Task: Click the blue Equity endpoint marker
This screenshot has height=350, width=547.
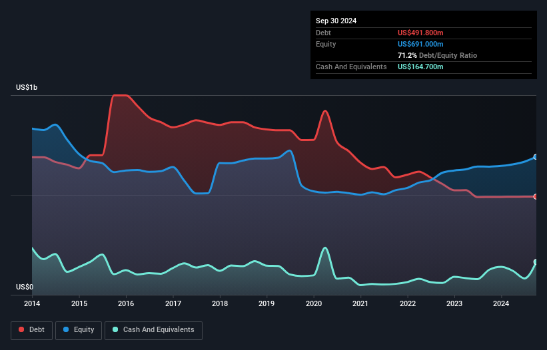Action: click(536, 157)
